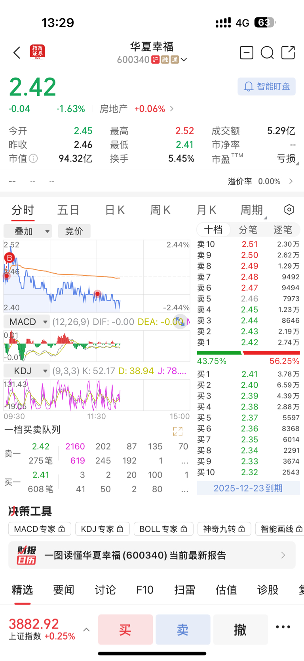Switch to 五日 chart tab
The image size is (304, 661).
tap(68, 210)
